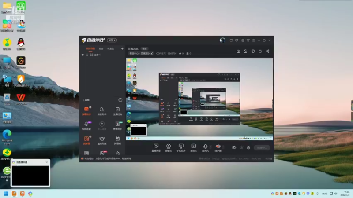Screen dimensions: 353x198
Task: Open the notification bell icon
Action: [x=260, y=51]
